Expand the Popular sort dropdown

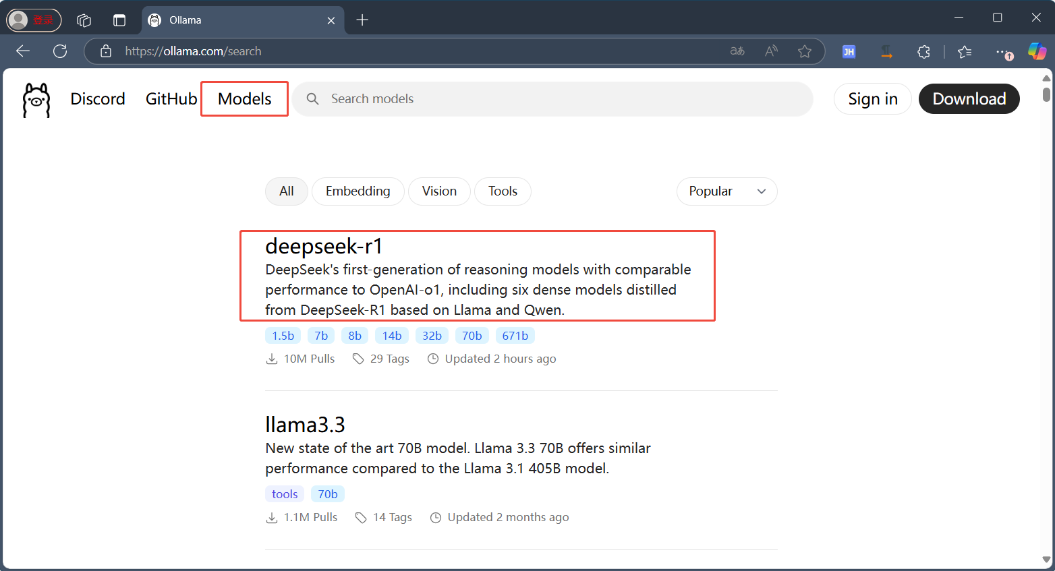click(726, 191)
